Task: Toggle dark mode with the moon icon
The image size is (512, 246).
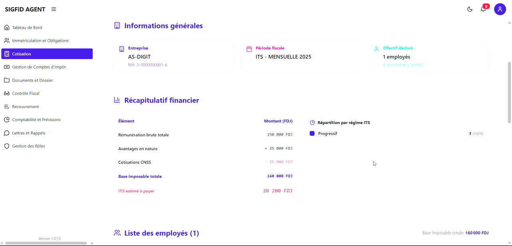Action: click(x=470, y=9)
